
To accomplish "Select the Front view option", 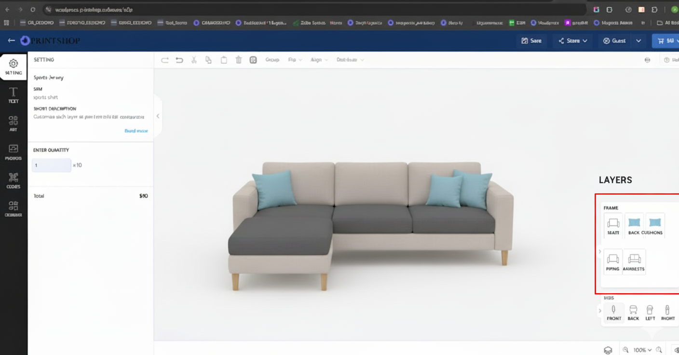I will click(613, 313).
